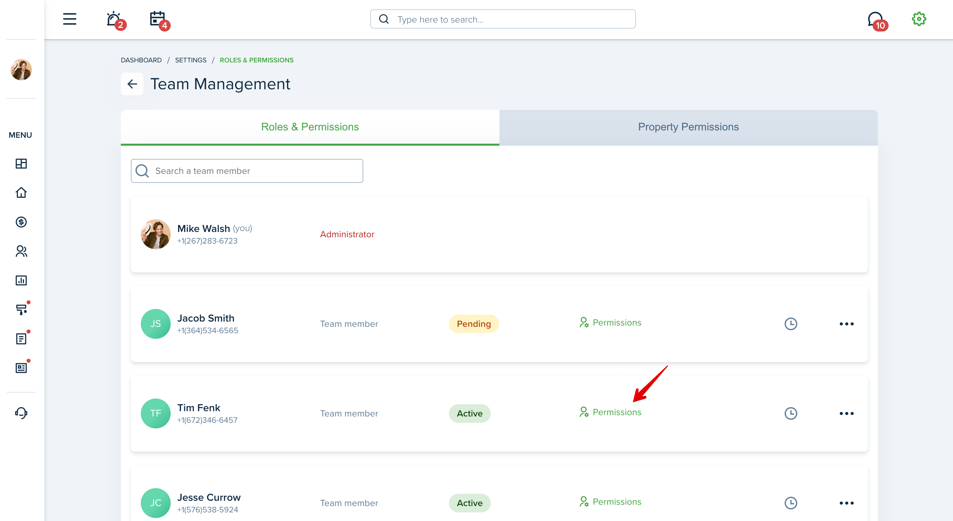This screenshot has width=953, height=521.
Task: Click phone number +1(267)283-6723
Action: point(207,241)
